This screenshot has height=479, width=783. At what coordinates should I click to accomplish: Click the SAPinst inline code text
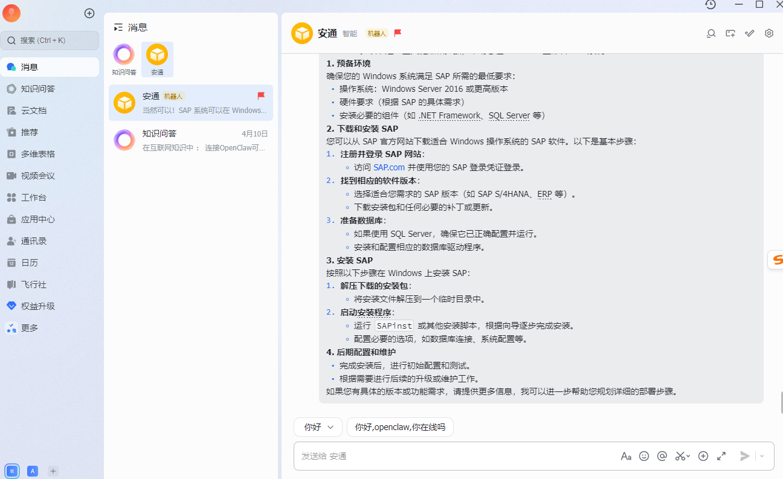pyautogui.click(x=394, y=326)
